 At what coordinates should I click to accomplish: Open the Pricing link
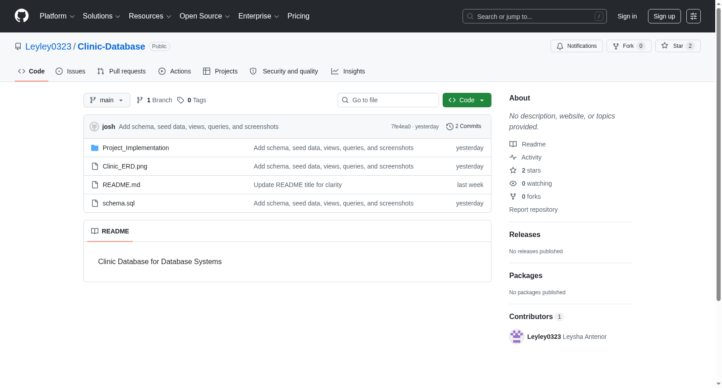pos(298,16)
